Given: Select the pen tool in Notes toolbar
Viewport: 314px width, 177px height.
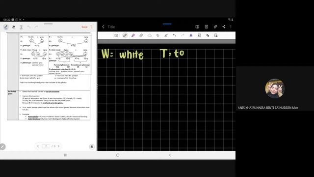Looking at the screenshot, I should pyautogui.click(x=125, y=35).
